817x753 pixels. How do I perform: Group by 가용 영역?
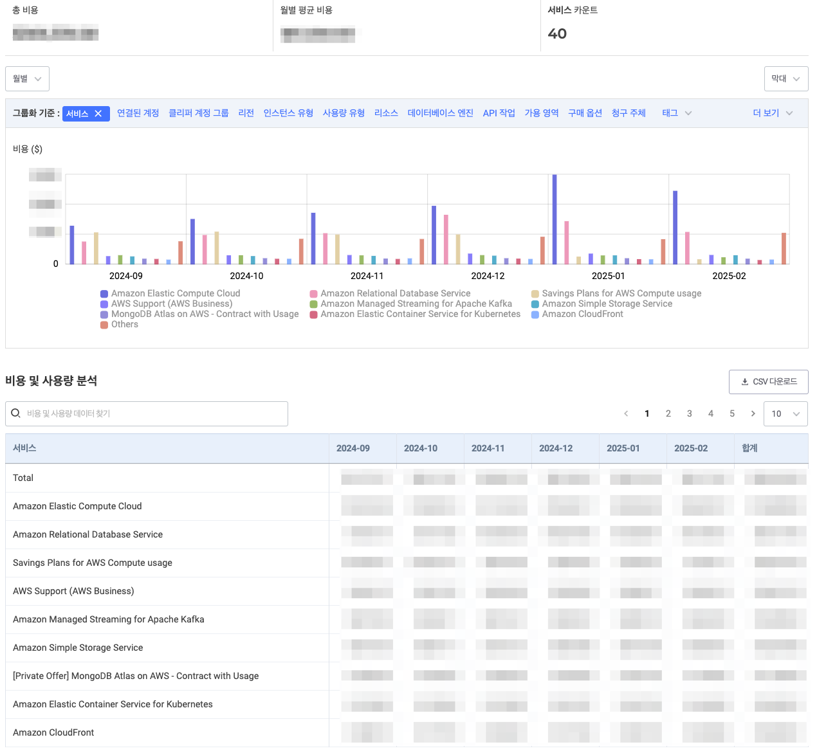541,113
